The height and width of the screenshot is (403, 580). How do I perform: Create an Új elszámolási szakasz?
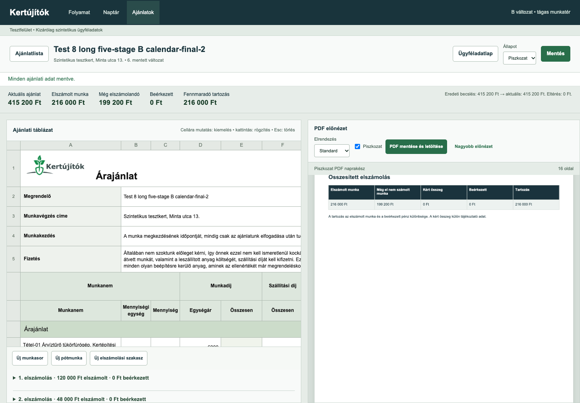coord(118,358)
